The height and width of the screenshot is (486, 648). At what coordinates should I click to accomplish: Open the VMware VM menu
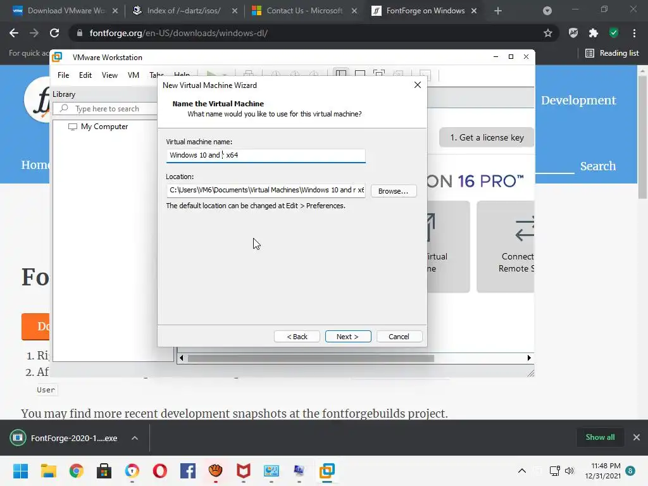(133, 75)
